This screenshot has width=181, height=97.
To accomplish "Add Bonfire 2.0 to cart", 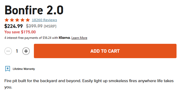I will [x=105, y=51].
